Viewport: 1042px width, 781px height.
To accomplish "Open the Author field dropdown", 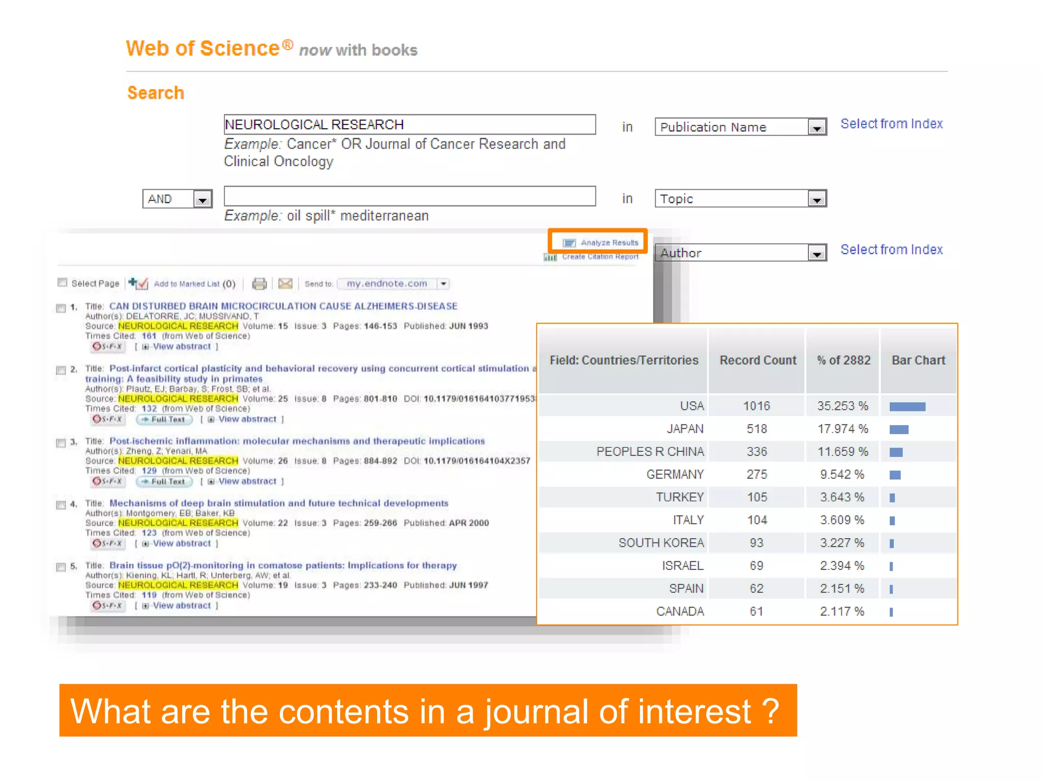I will coord(817,253).
